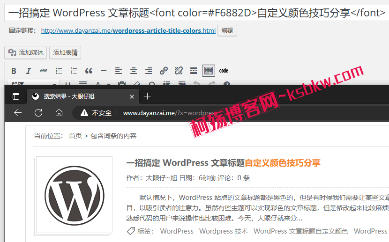Open the wordpress-article-title-colors permalink
The width and height of the screenshot is (389, 242).
click(x=128, y=31)
